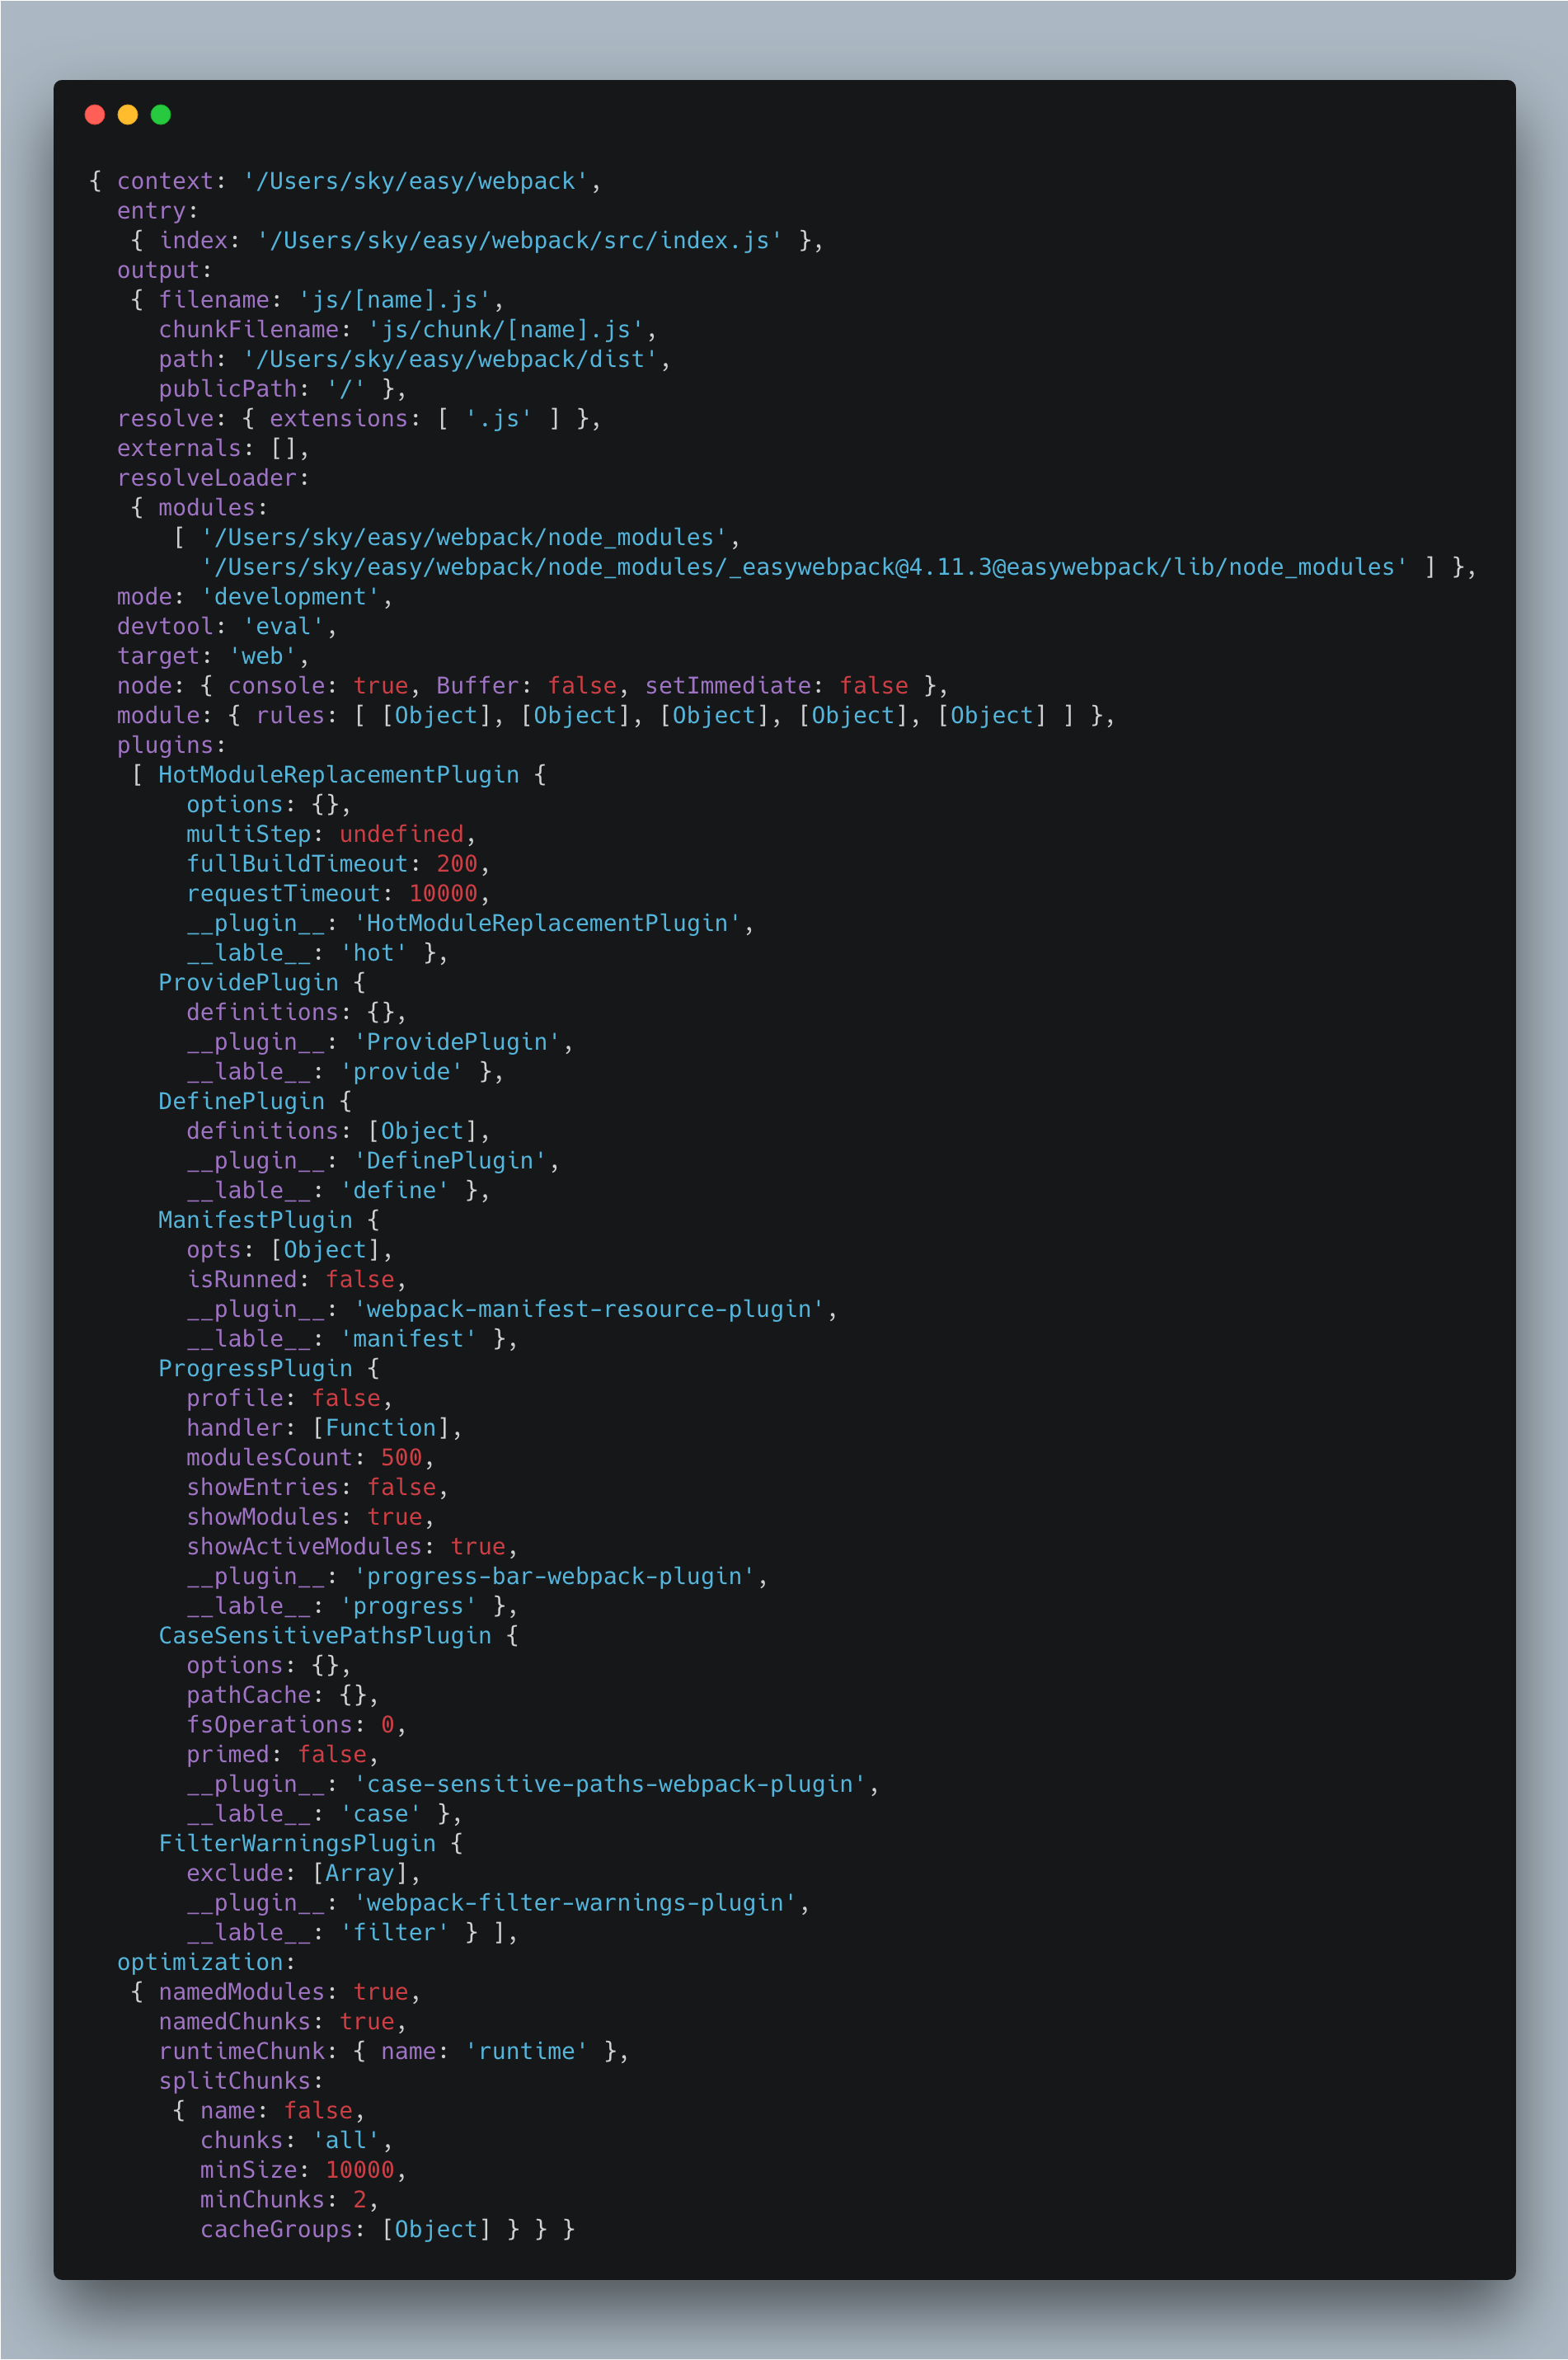Click the green maximize window dot
1568x2360 pixels.
(161, 114)
